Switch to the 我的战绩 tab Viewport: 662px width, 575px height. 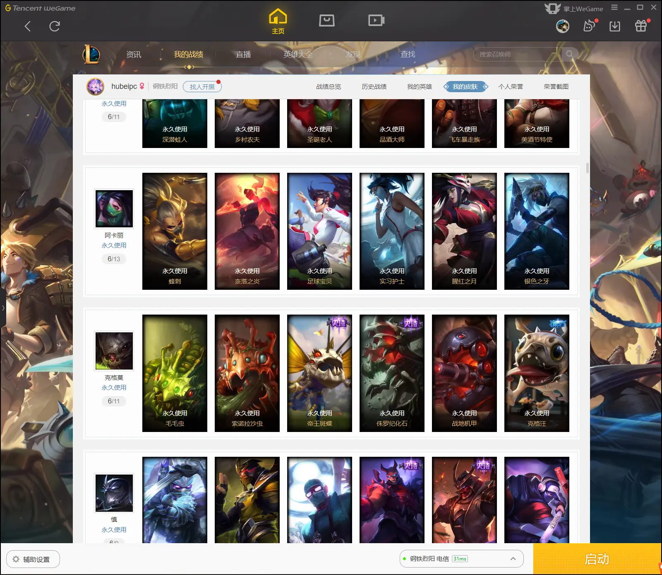pyautogui.click(x=188, y=54)
